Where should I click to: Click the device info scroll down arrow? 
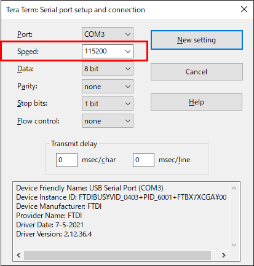tap(234, 245)
